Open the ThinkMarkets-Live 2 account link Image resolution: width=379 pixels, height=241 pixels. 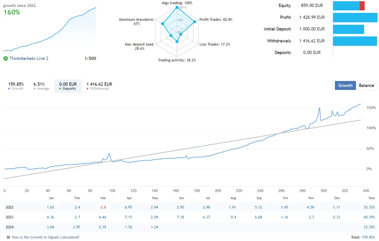pyautogui.click(x=29, y=58)
